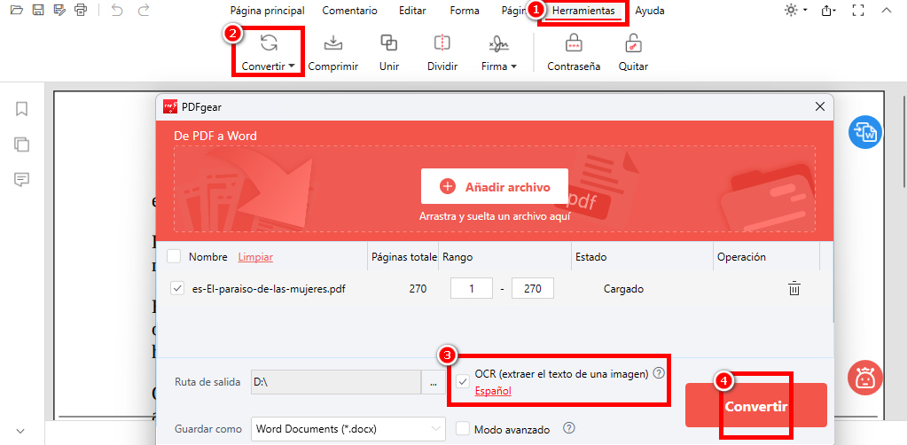
Task: Undo the last action
Action: [117, 10]
